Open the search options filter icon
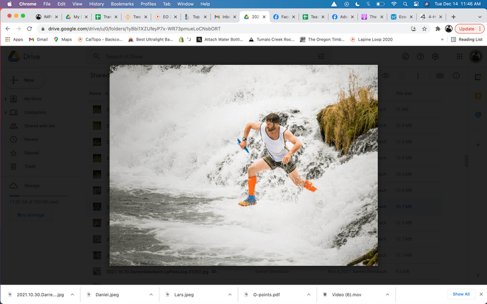 point(321,57)
